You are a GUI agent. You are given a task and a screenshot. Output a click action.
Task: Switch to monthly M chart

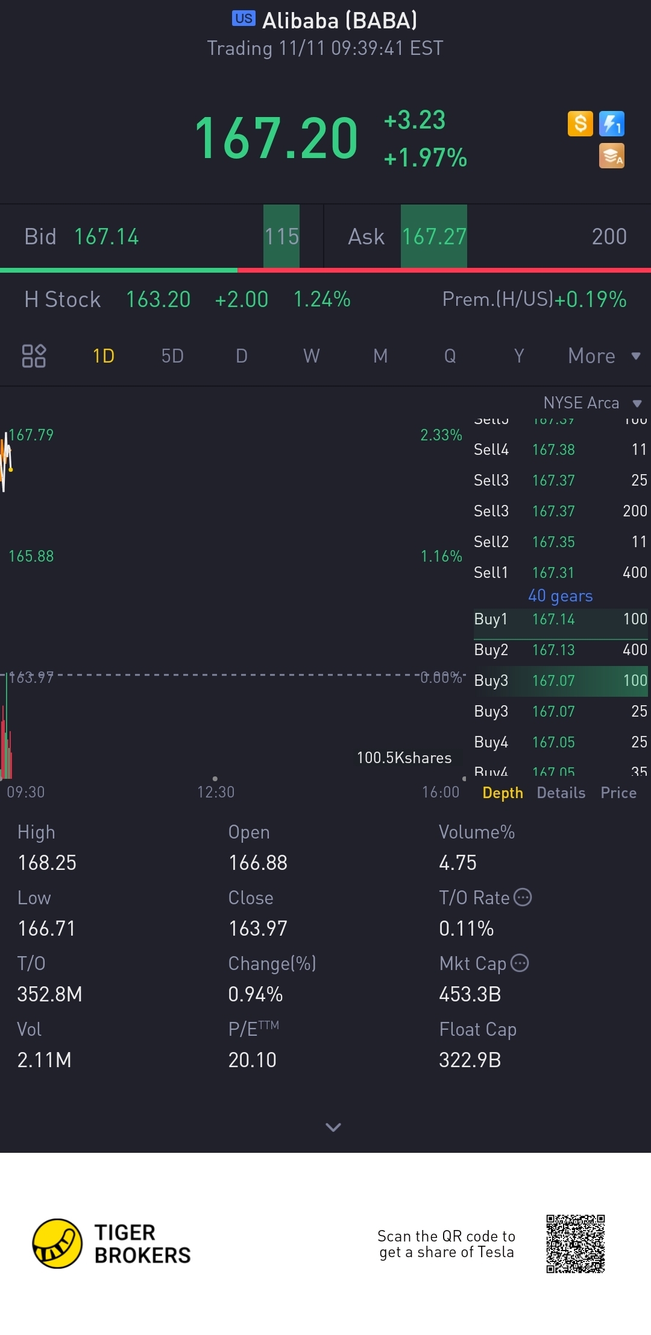tap(380, 356)
